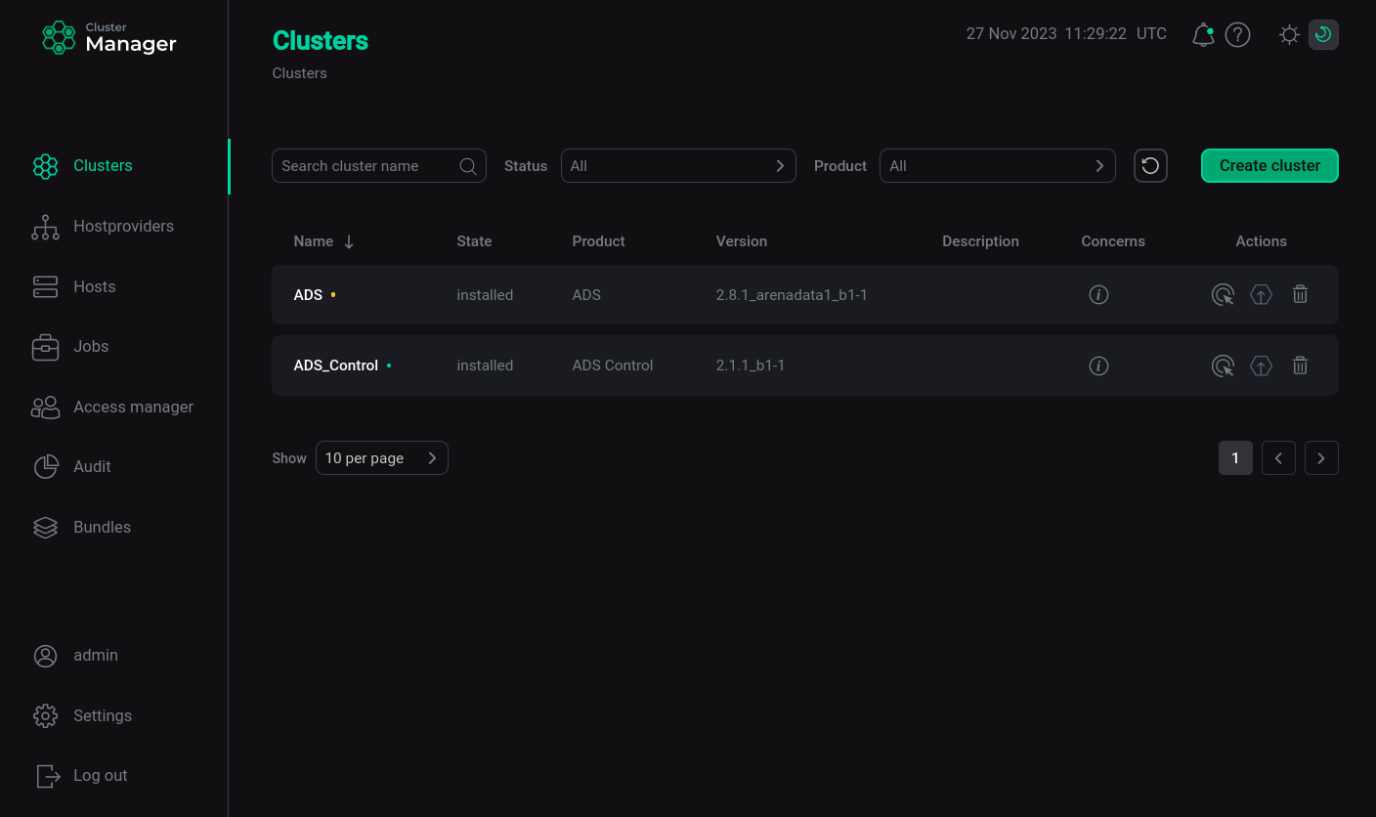
Task: Click version 2.8.1_arenadata1_b1-1 cell
Action: click(x=792, y=295)
